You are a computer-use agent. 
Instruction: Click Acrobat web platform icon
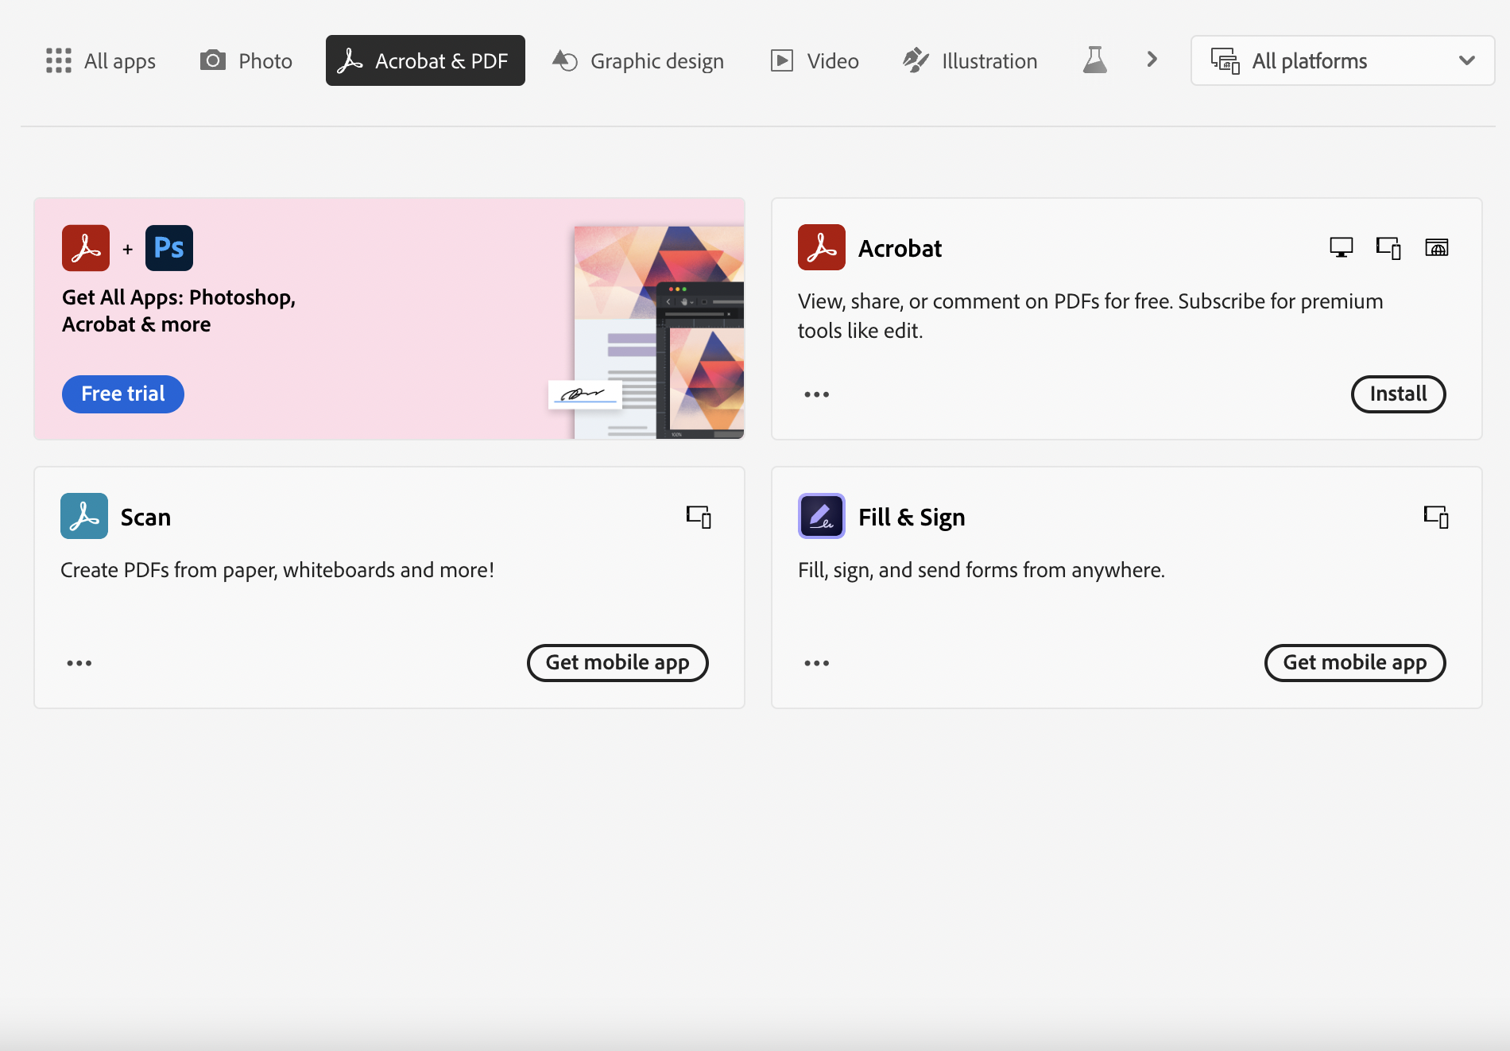(1437, 248)
